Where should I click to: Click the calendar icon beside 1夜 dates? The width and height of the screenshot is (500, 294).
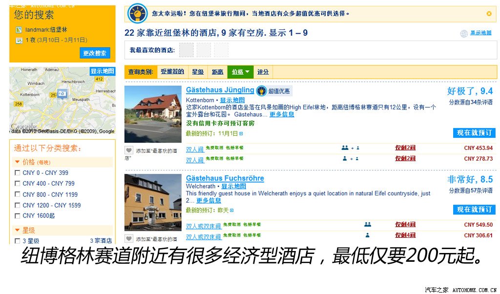tap(19, 40)
